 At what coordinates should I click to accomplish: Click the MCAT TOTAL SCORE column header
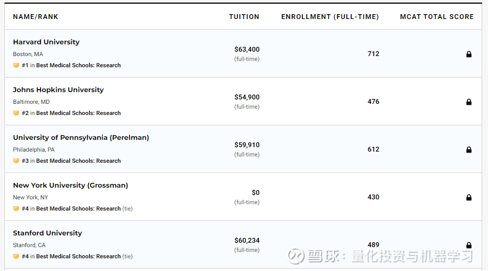tap(437, 17)
